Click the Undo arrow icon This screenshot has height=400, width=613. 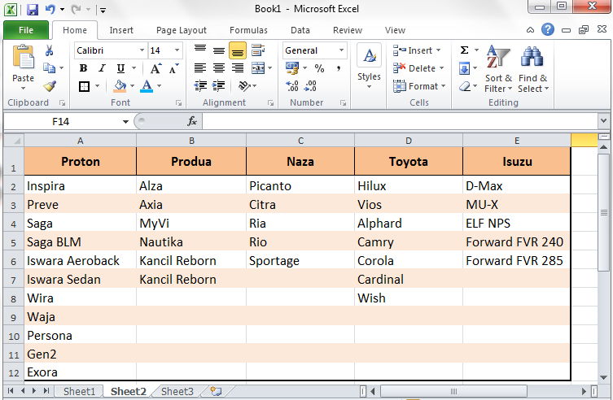point(50,9)
